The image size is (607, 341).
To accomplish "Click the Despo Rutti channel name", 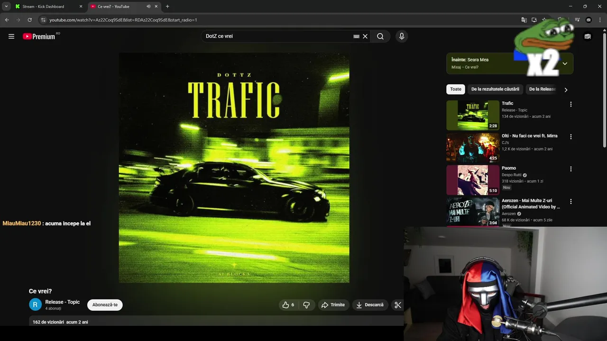I will point(512,175).
